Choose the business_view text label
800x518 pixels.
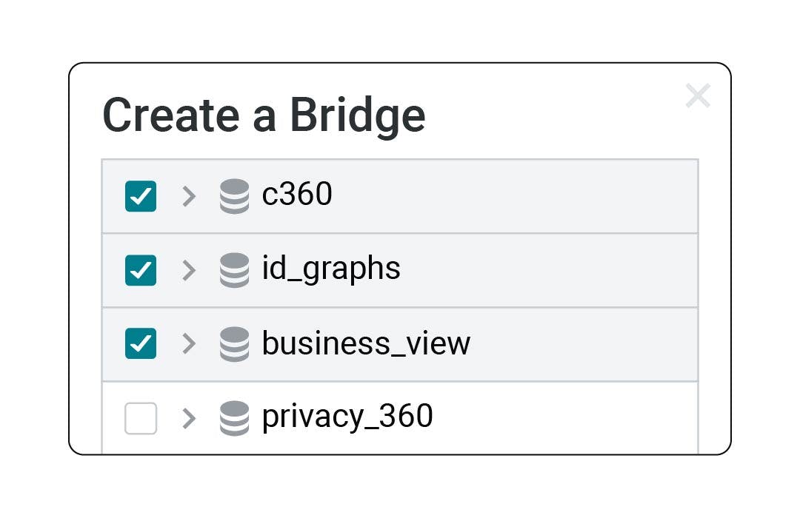[366, 343]
